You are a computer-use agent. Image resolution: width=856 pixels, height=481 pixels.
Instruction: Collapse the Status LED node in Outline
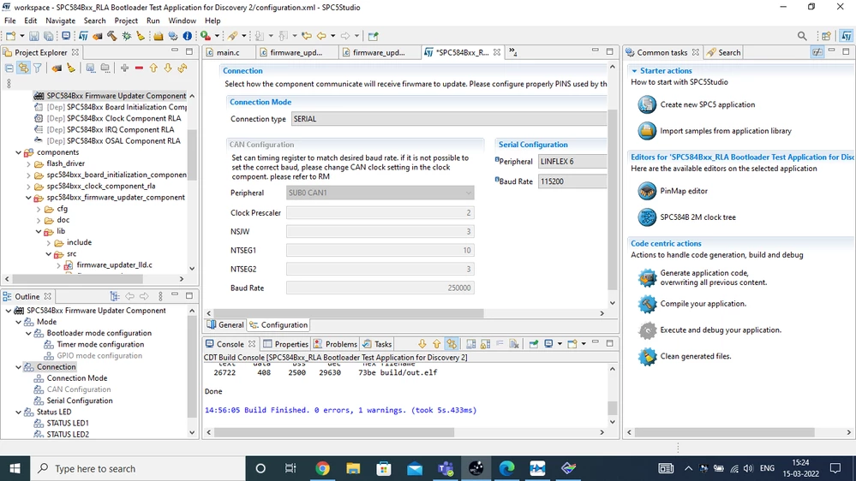pyautogui.click(x=19, y=413)
